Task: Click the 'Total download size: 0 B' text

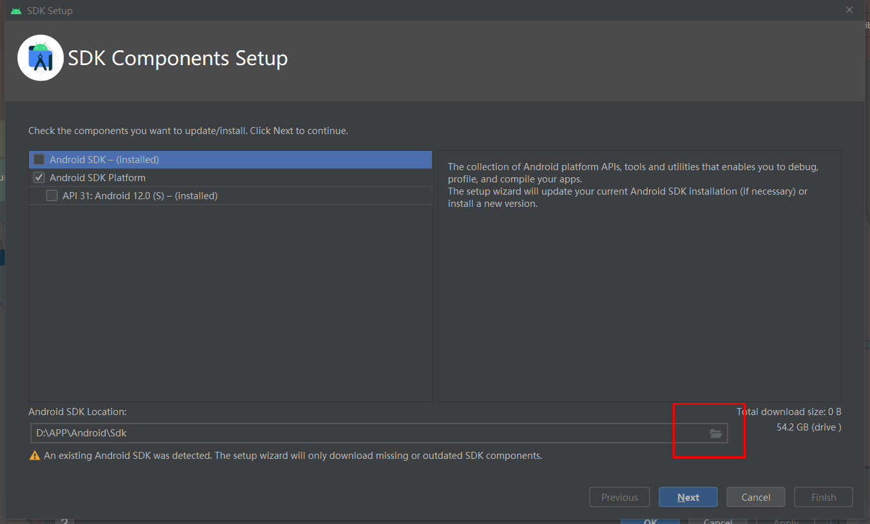Action: coord(789,412)
